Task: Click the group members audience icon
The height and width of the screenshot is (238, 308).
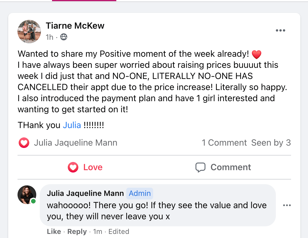Action: pyautogui.click(x=63, y=37)
